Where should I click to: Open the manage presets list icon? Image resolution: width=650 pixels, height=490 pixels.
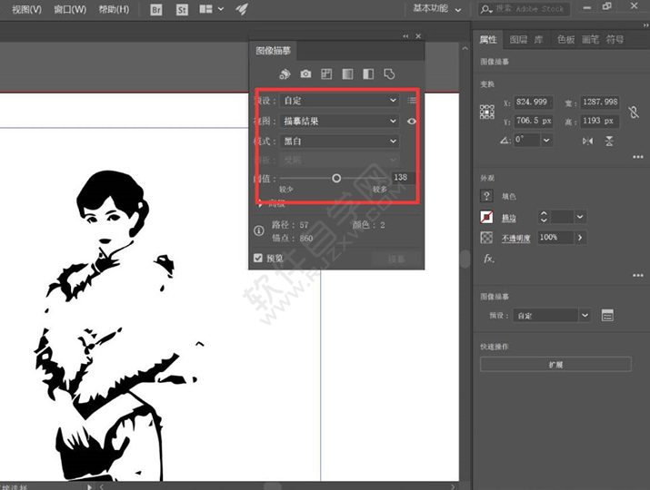[x=412, y=100]
